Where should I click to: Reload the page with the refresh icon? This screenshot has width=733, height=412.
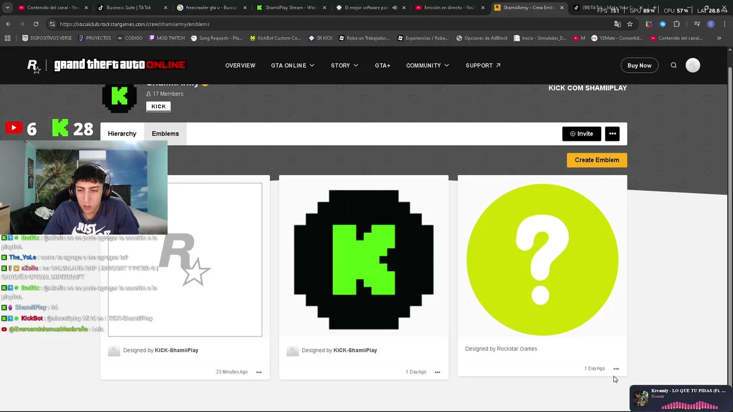(x=36, y=24)
